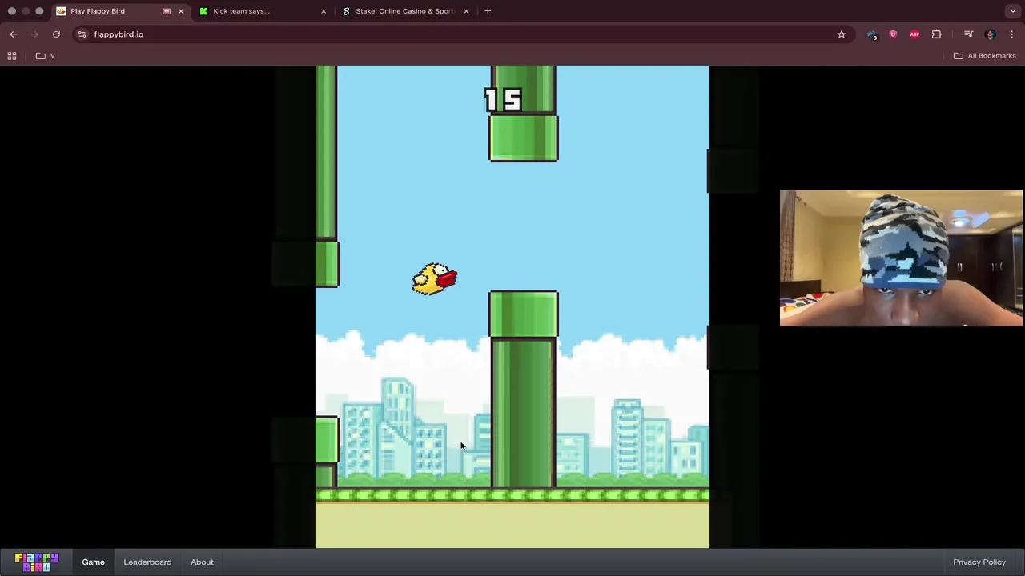Open site information icon in address bar
The width and height of the screenshot is (1025, 576).
[x=82, y=34]
